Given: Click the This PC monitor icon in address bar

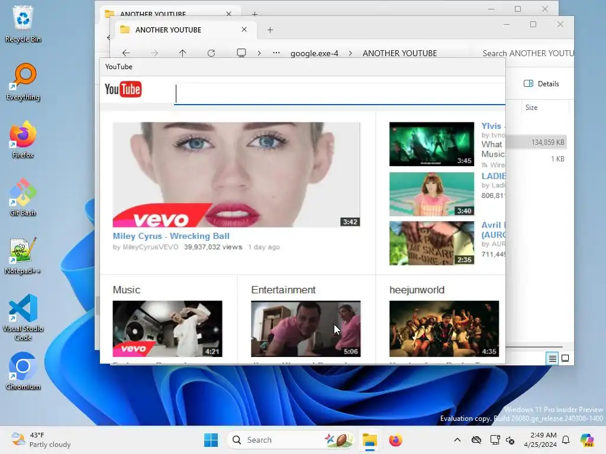Looking at the screenshot, I should pyautogui.click(x=241, y=53).
